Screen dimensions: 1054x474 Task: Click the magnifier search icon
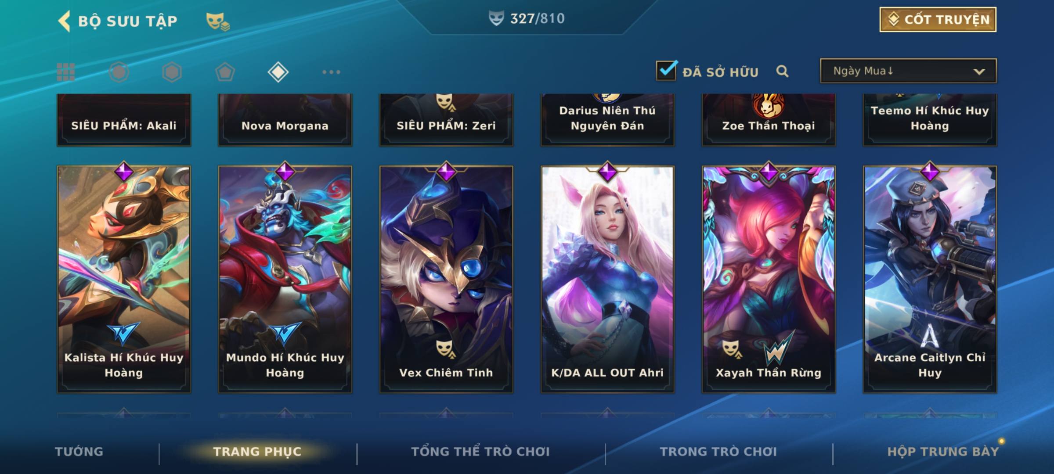(x=782, y=71)
